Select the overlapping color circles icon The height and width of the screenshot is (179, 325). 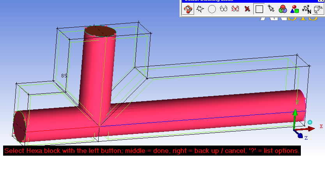coord(283,9)
